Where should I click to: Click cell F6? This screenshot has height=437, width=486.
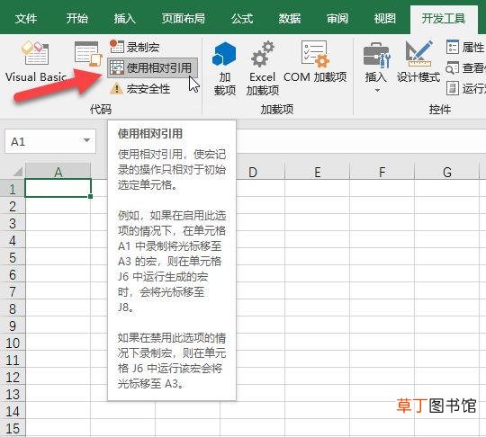coord(382,273)
